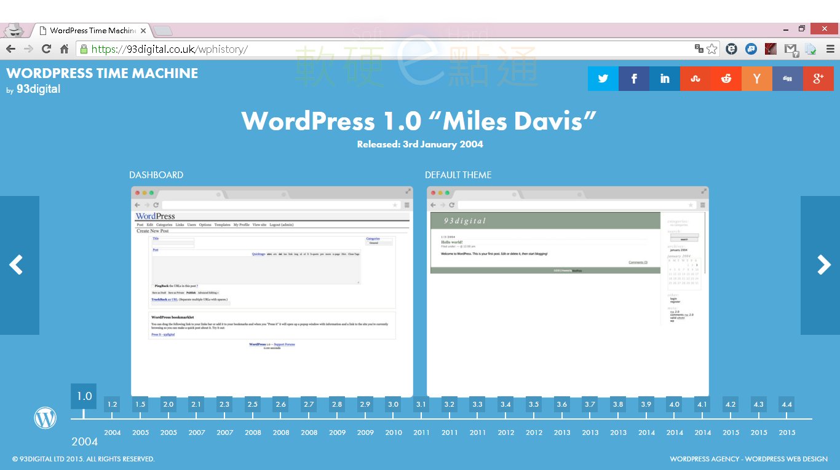Jump to version 2.6 on timeline
This screenshot has height=470, width=840.
click(280, 404)
